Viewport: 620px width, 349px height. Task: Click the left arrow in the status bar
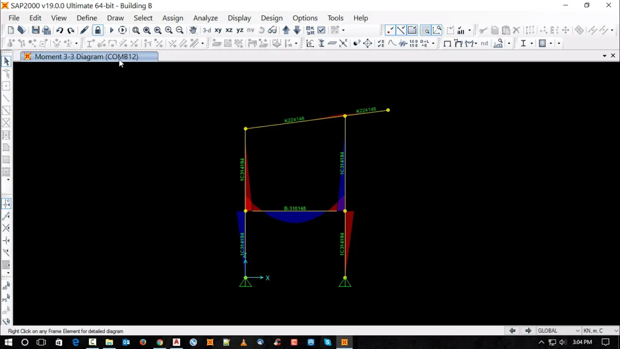(512, 331)
